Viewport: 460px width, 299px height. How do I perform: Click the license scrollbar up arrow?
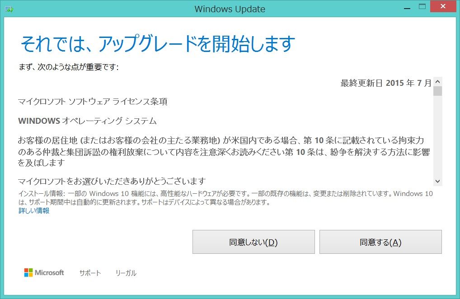pyautogui.click(x=437, y=81)
